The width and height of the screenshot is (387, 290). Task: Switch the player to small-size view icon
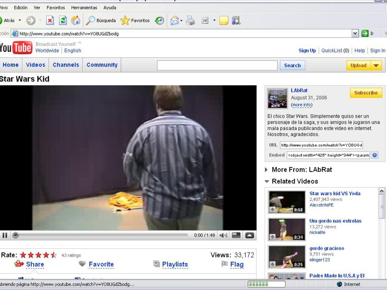click(236, 235)
